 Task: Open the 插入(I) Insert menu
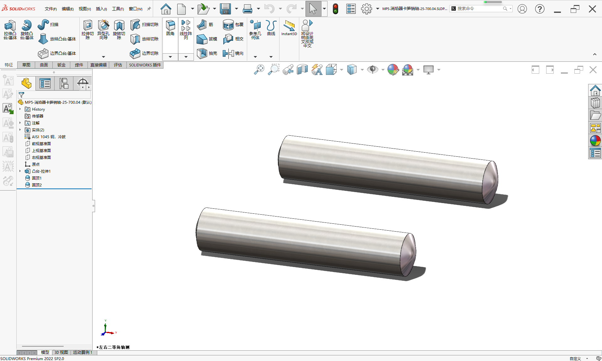[x=101, y=9]
